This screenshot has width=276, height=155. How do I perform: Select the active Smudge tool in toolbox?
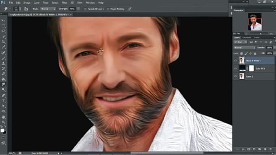pos(3,85)
